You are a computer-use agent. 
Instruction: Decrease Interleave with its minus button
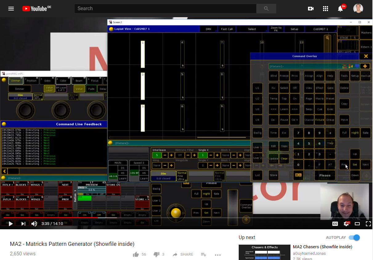click(x=165, y=155)
